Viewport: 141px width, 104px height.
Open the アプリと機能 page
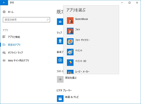(x=14, y=37)
